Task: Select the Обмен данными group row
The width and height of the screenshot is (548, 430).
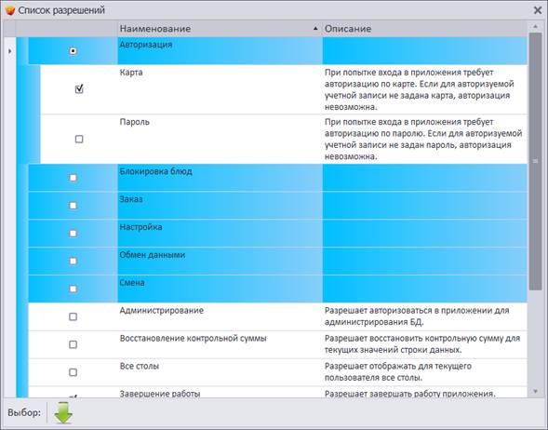Action: [277, 262]
